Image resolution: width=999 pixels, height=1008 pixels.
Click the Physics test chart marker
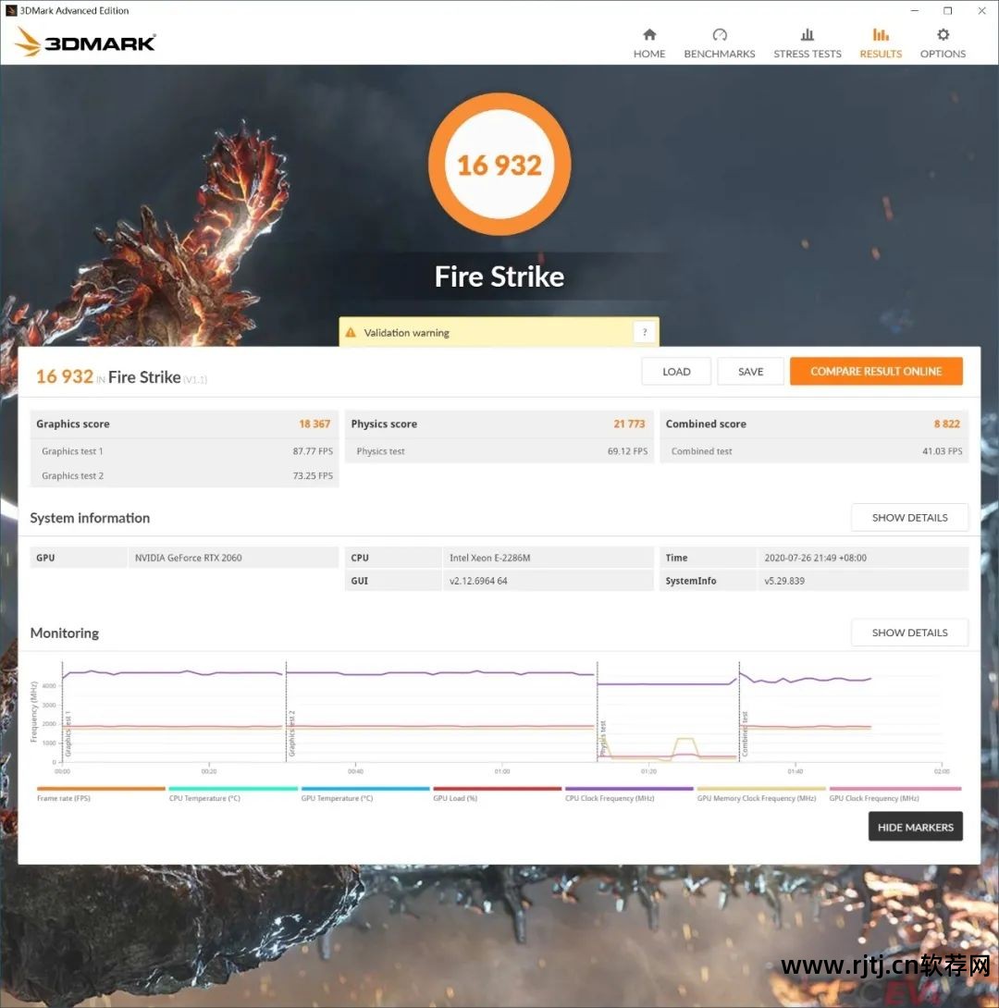(603, 737)
